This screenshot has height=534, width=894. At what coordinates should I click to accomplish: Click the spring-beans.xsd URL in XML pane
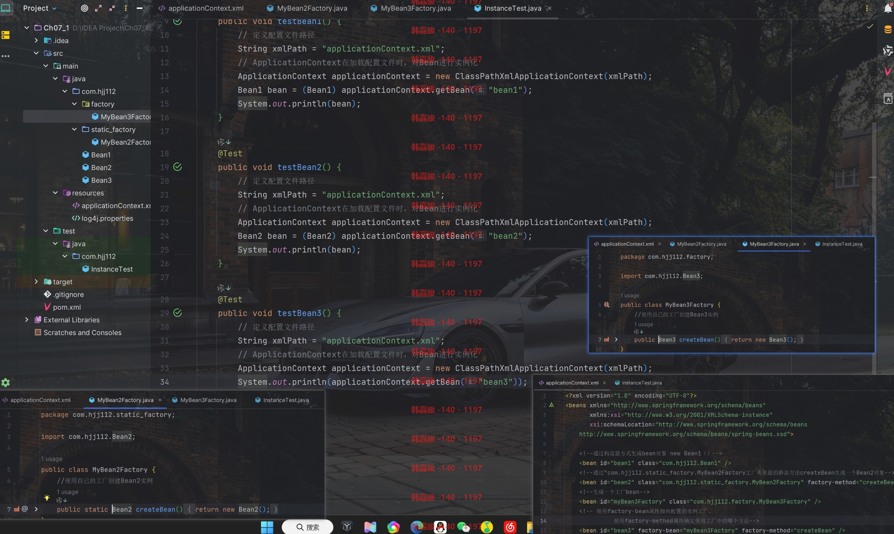[x=682, y=434]
